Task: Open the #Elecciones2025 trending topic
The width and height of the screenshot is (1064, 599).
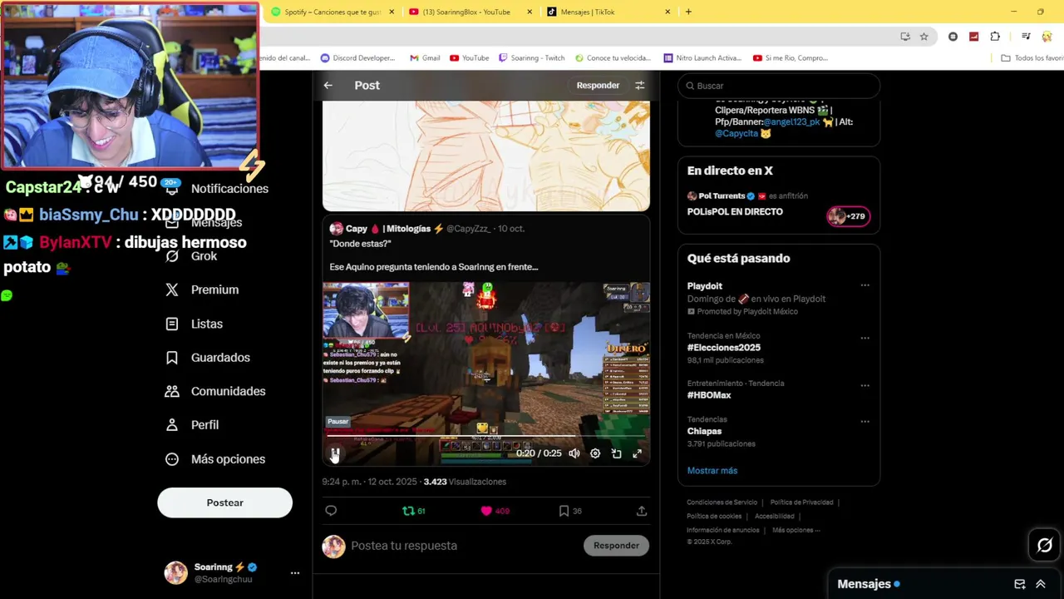Action: (x=724, y=348)
